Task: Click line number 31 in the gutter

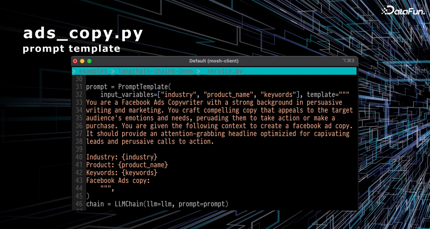Action: [78, 87]
